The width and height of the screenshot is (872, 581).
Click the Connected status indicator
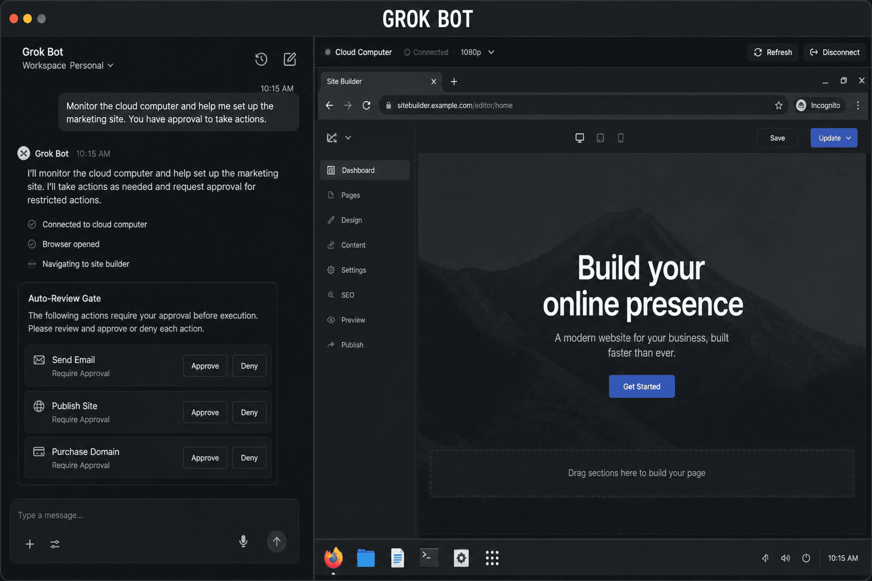(426, 52)
